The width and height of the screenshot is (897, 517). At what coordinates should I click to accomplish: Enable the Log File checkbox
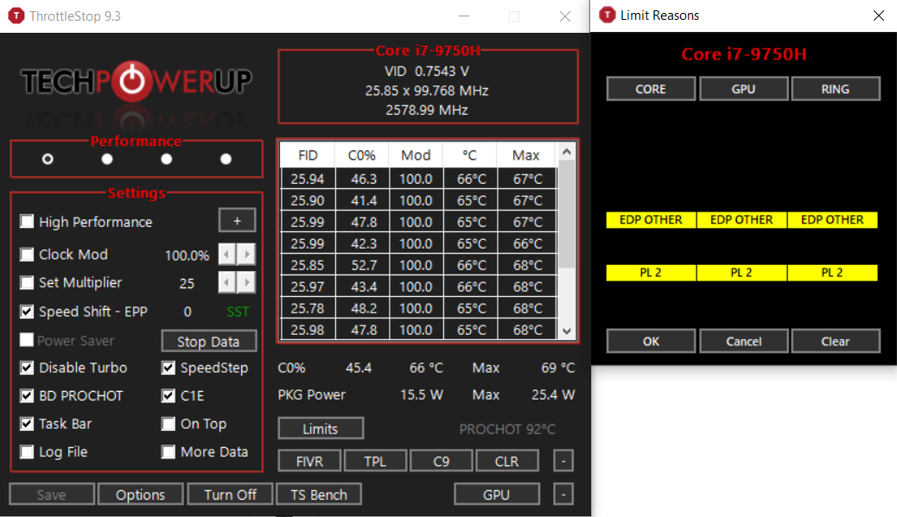pyautogui.click(x=27, y=452)
